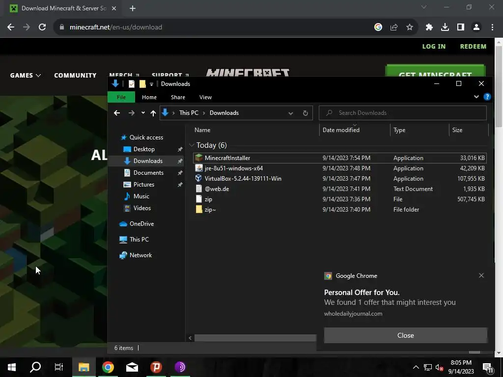
Task: Open Chrome side panel icon
Action: [x=461, y=27]
